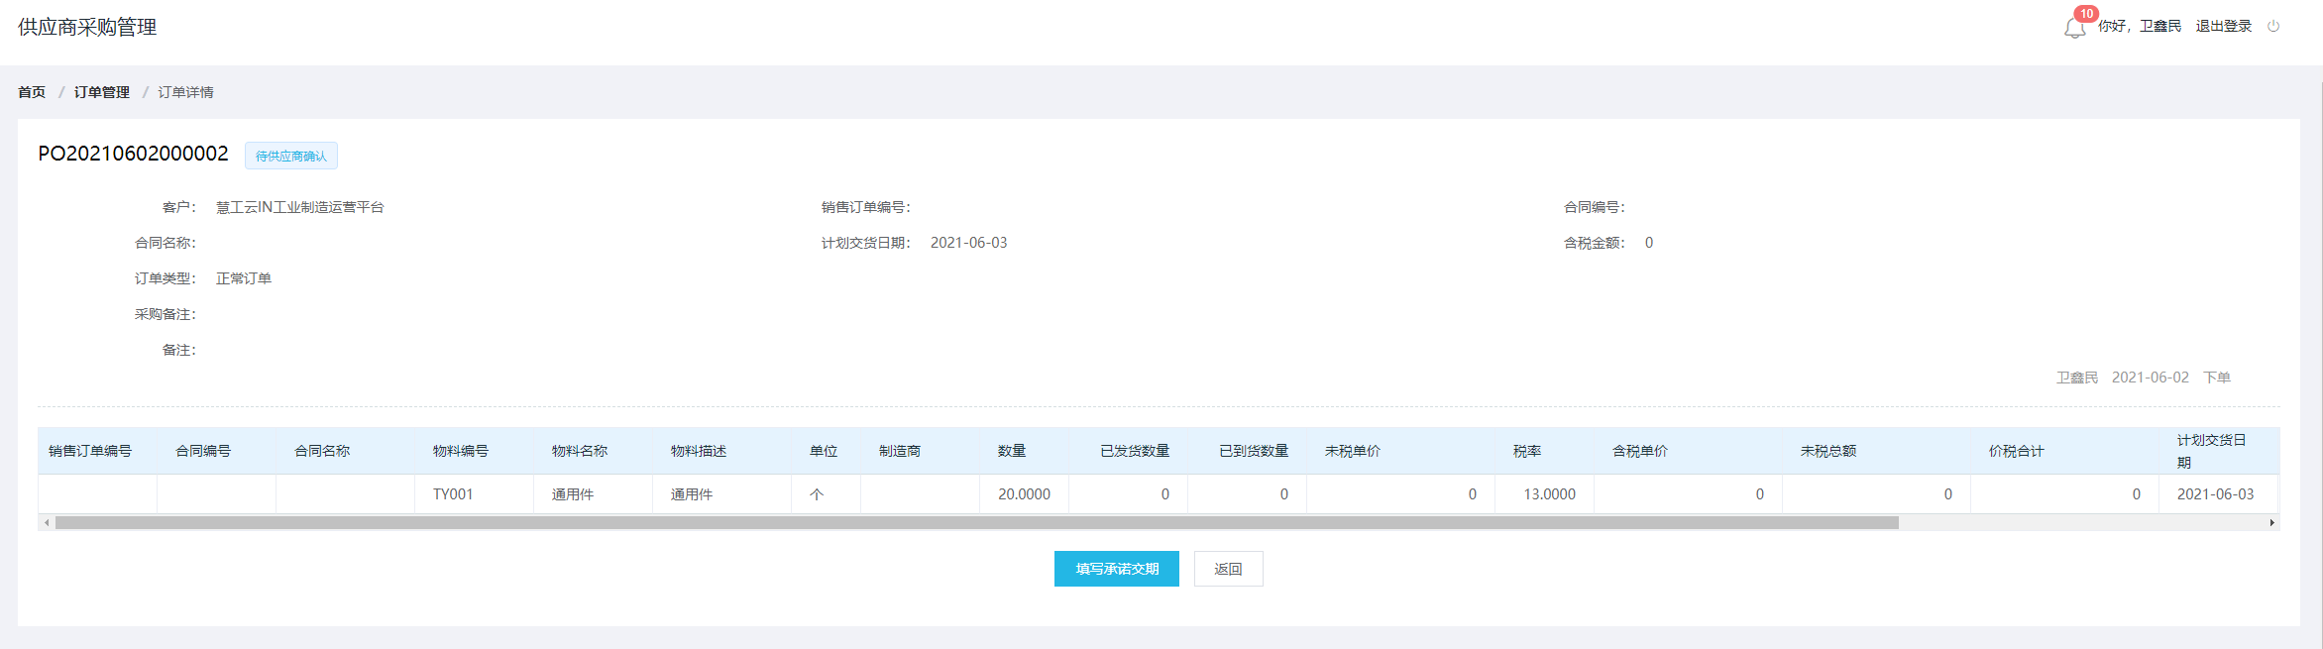
Task: Click the order number PO20210602000002 title
Action: tap(133, 154)
